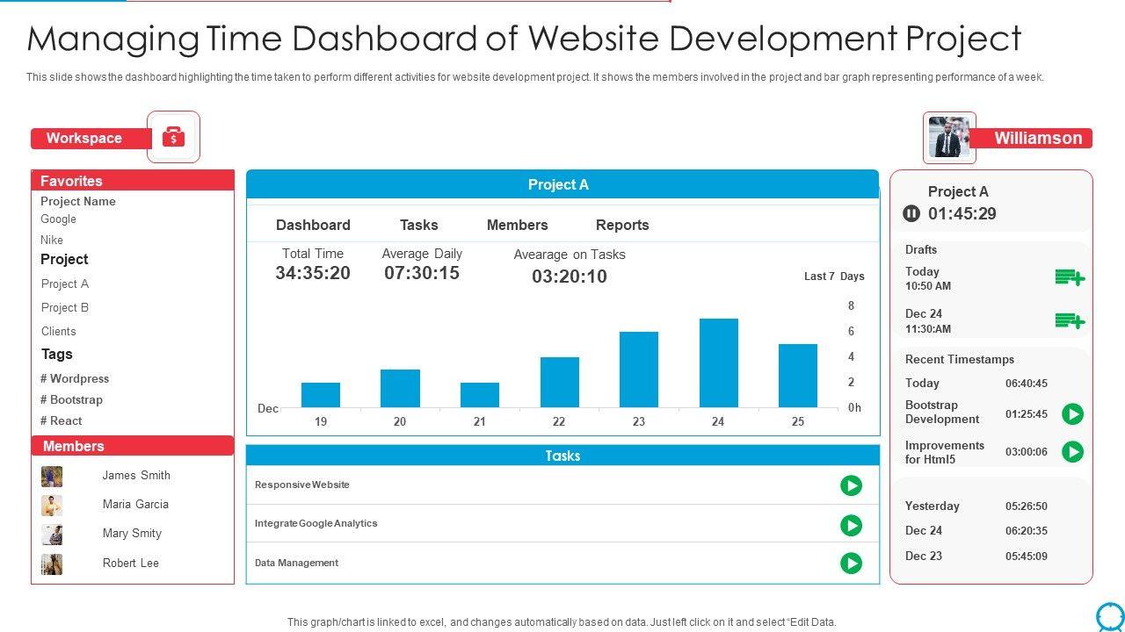This screenshot has height=632, width=1125.
Task: Play the Integrate Google Analytics task
Action: [851, 525]
